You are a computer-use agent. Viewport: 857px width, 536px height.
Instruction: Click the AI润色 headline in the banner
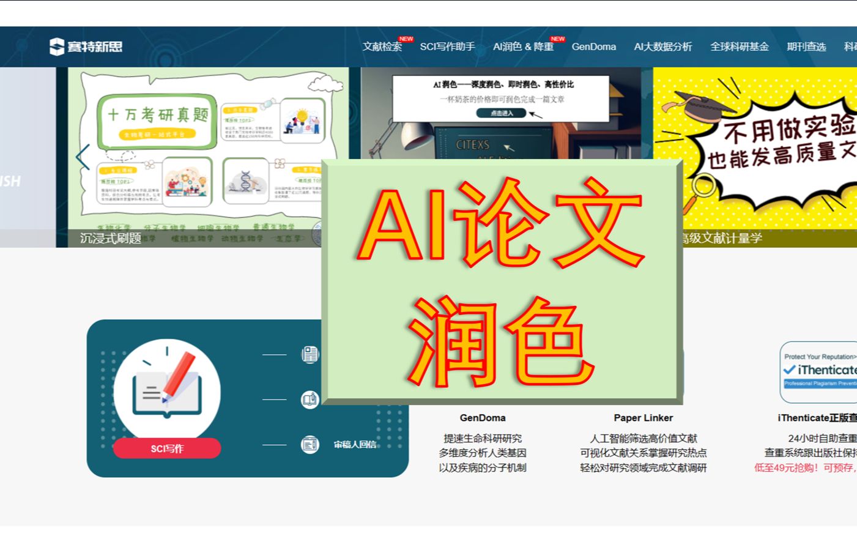click(503, 84)
